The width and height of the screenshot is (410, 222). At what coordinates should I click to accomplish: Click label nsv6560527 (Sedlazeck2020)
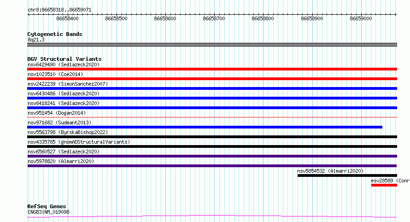[x=64, y=152]
